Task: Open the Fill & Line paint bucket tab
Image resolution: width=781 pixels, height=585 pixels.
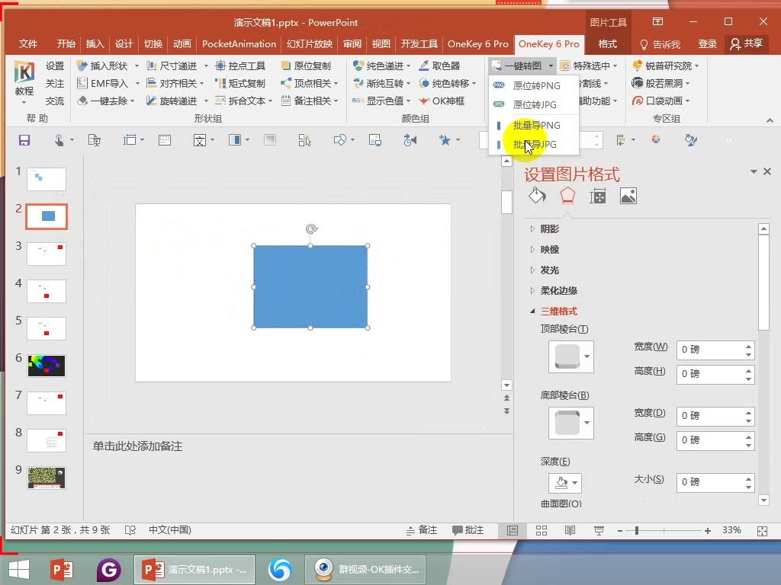Action: [x=537, y=196]
